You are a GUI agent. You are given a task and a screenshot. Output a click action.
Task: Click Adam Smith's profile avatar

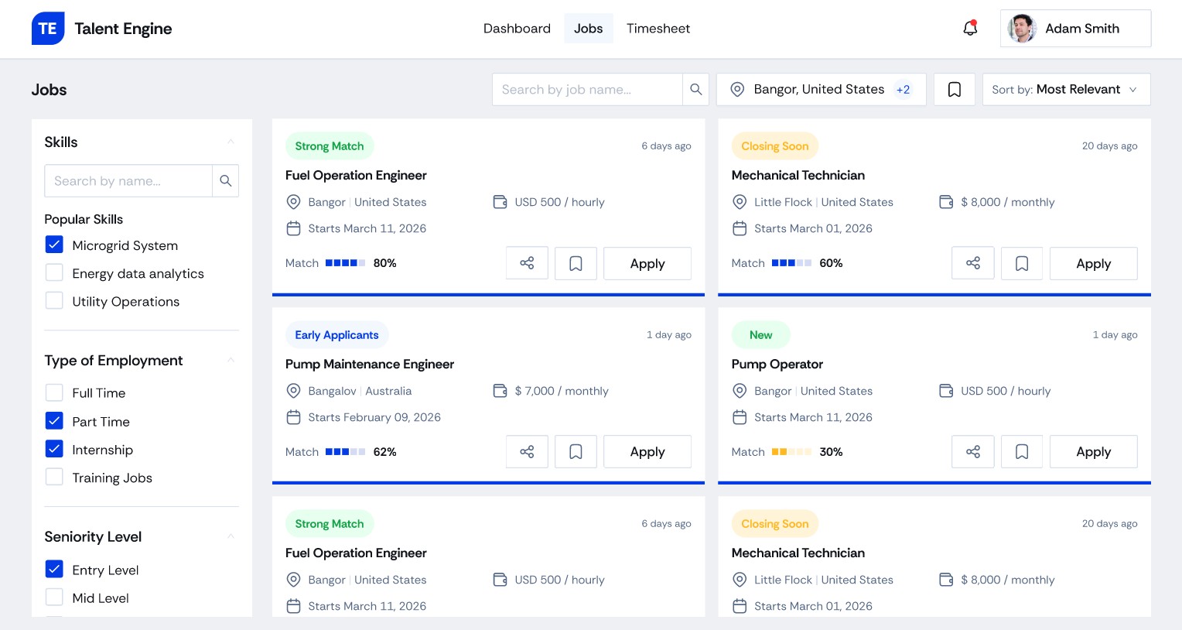tap(1022, 29)
